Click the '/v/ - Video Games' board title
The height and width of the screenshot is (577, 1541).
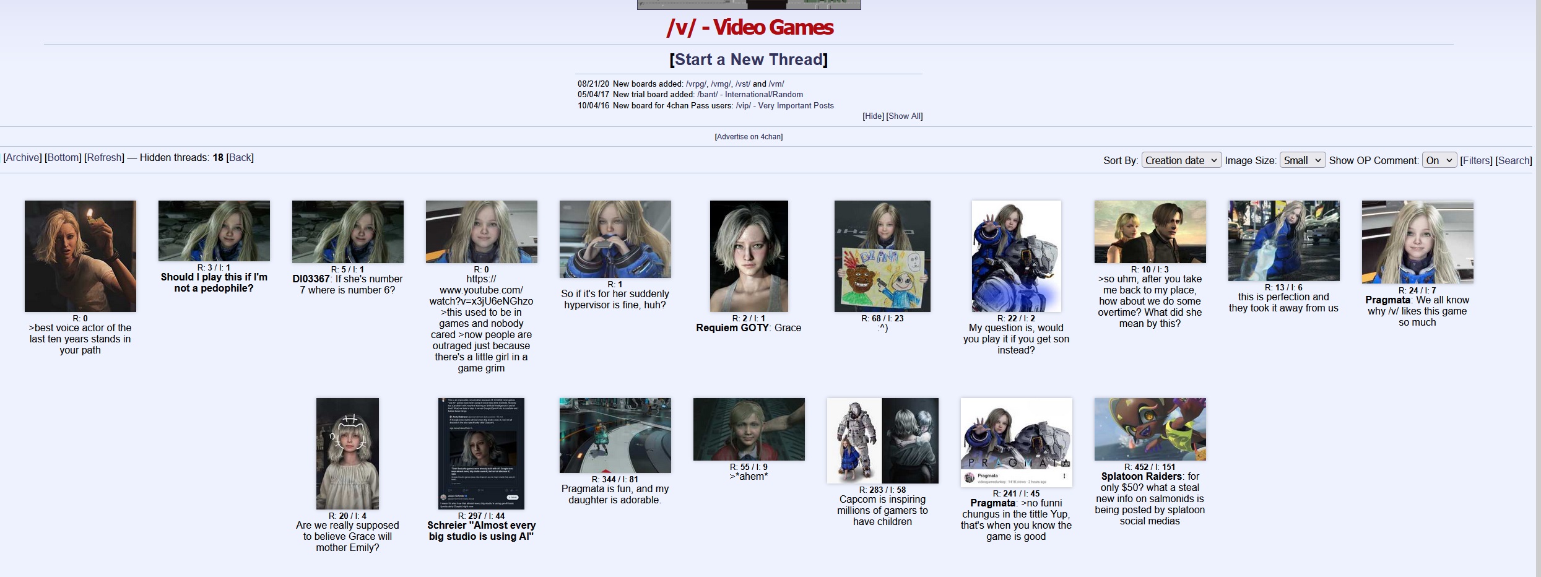click(x=750, y=27)
